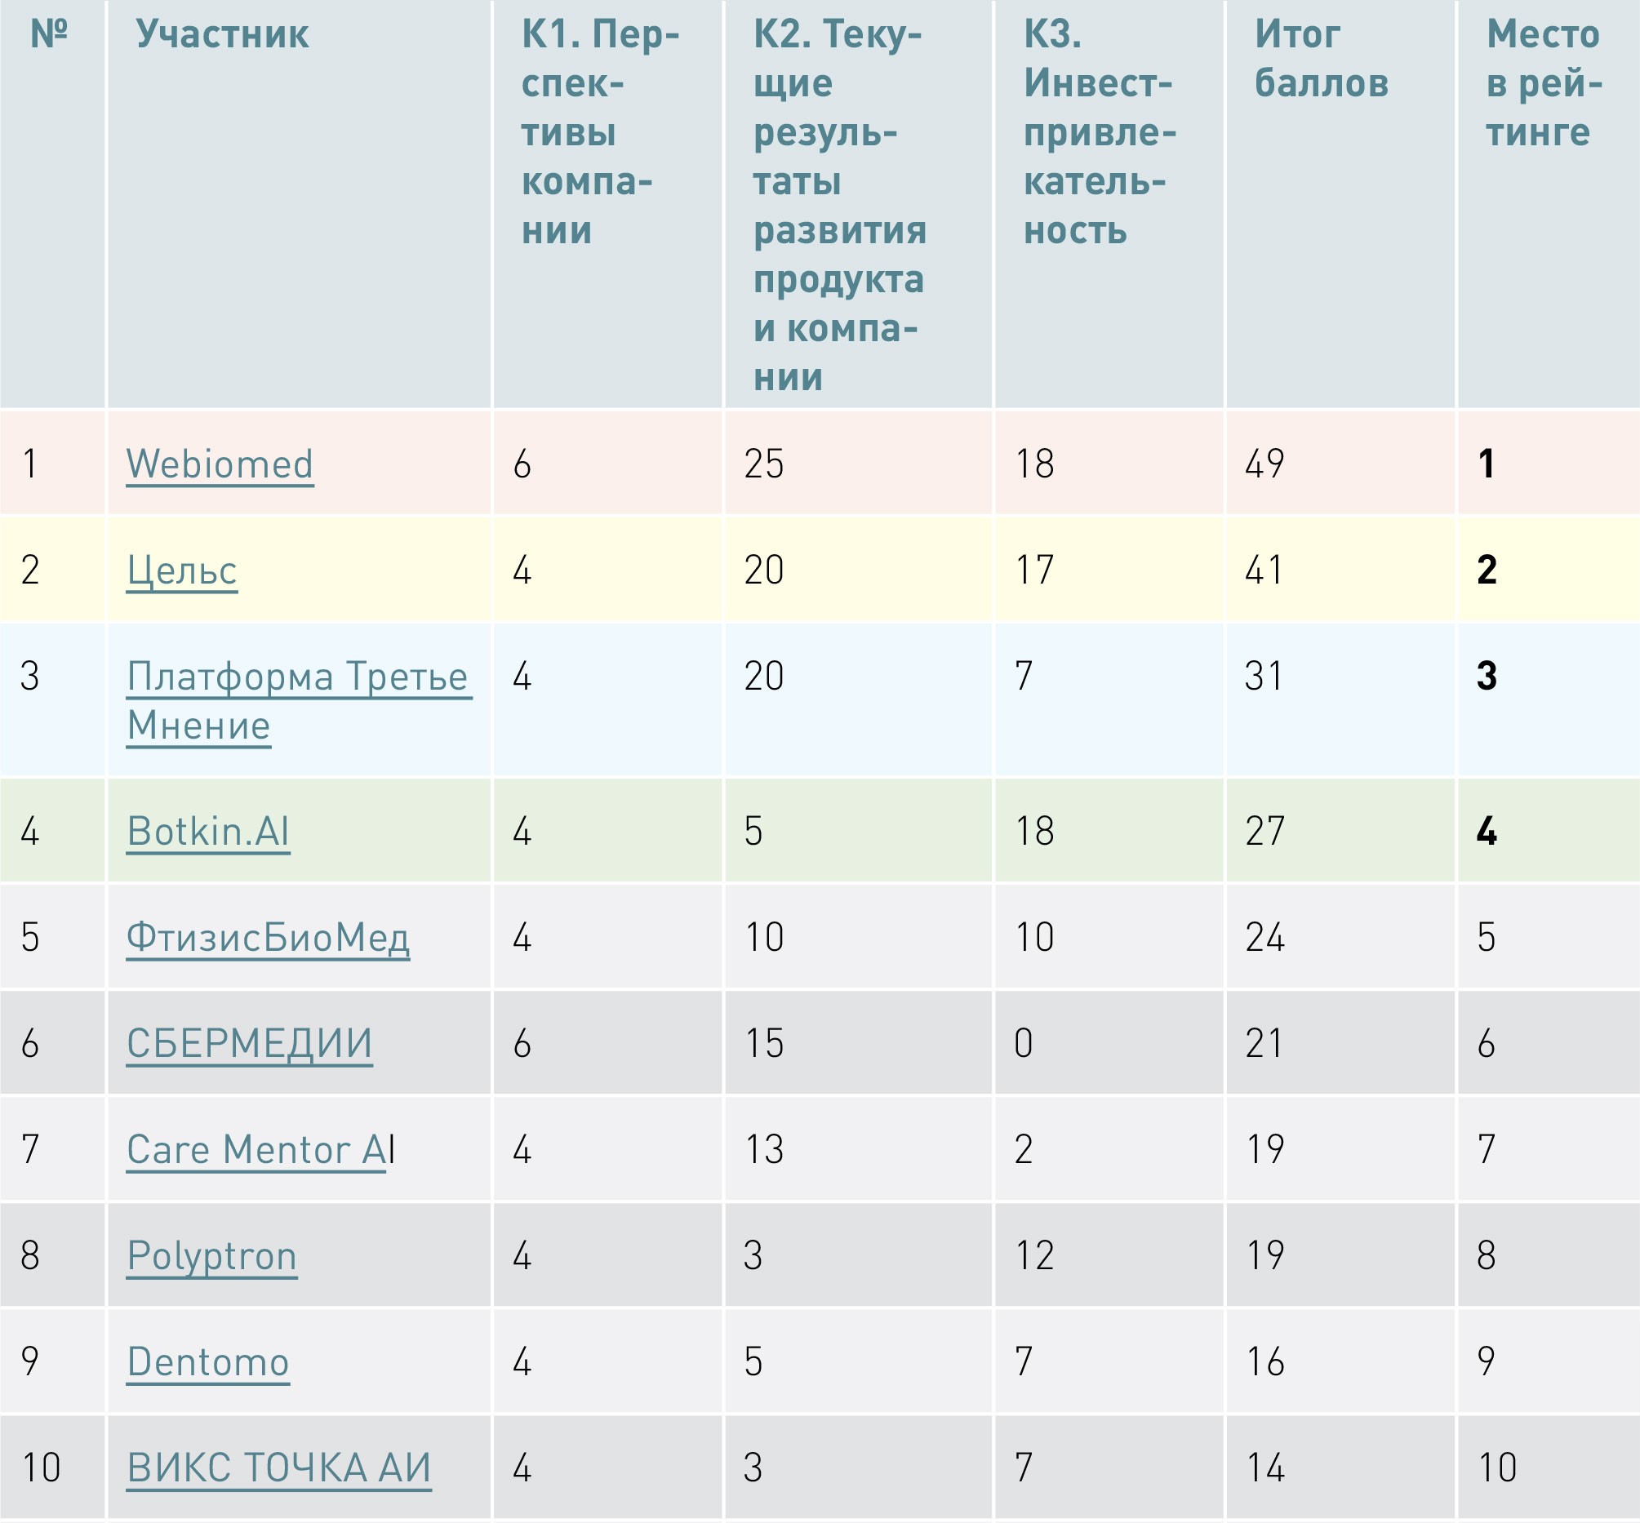1640x1523 pixels.
Task: Open the Цельс participant link
Action: coord(182,571)
